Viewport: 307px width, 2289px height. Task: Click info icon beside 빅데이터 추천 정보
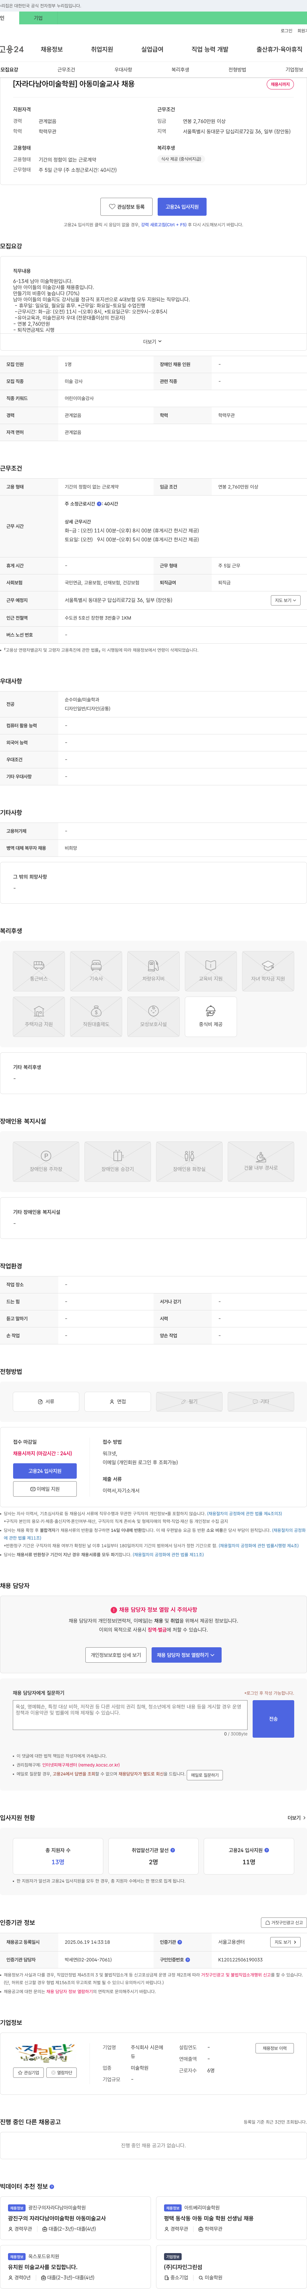51,2187
